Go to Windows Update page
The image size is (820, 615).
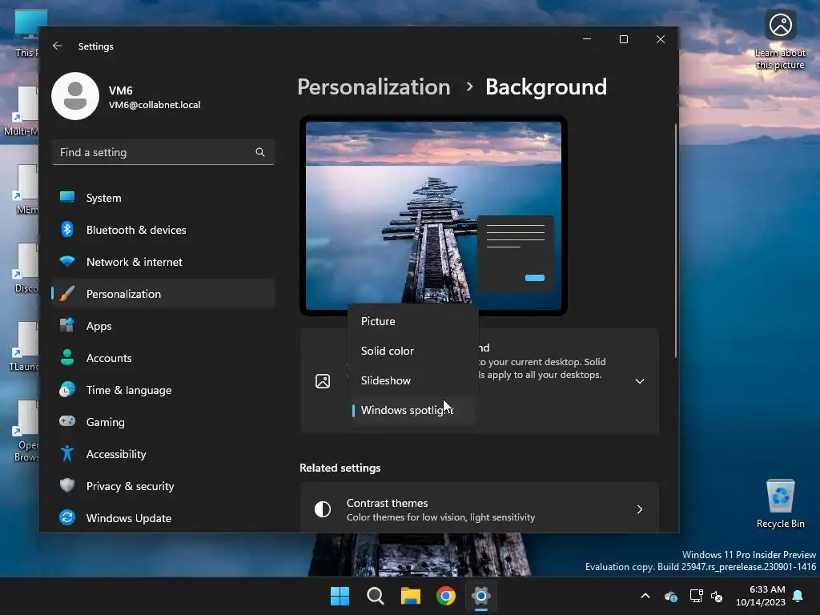(163, 518)
